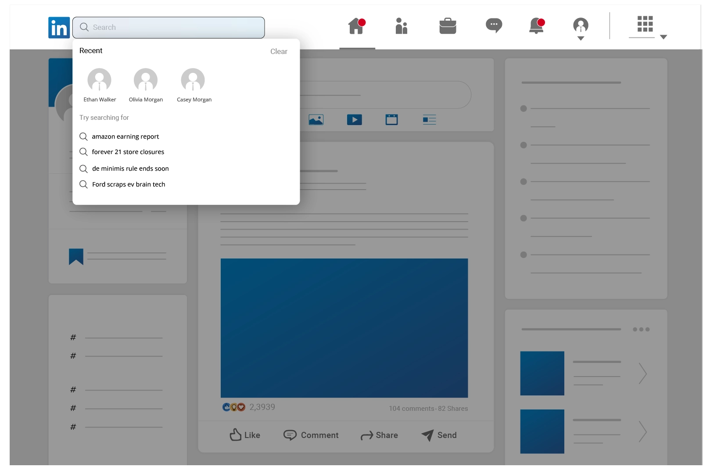Select 'amazon earning report' search suggestion
Screen dimensions: 710x474
(125, 136)
